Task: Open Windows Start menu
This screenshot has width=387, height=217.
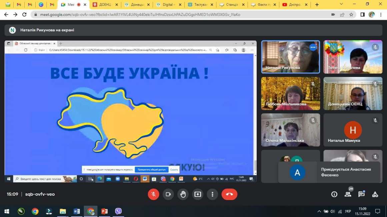Action: point(7,211)
